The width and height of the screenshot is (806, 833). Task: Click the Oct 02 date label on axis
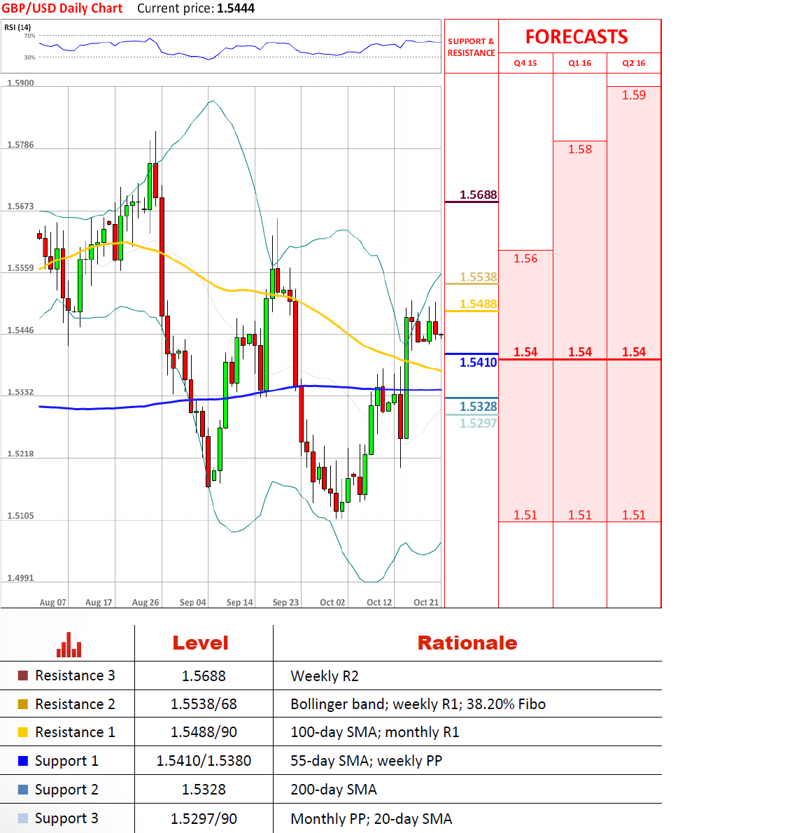(x=332, y=603)
